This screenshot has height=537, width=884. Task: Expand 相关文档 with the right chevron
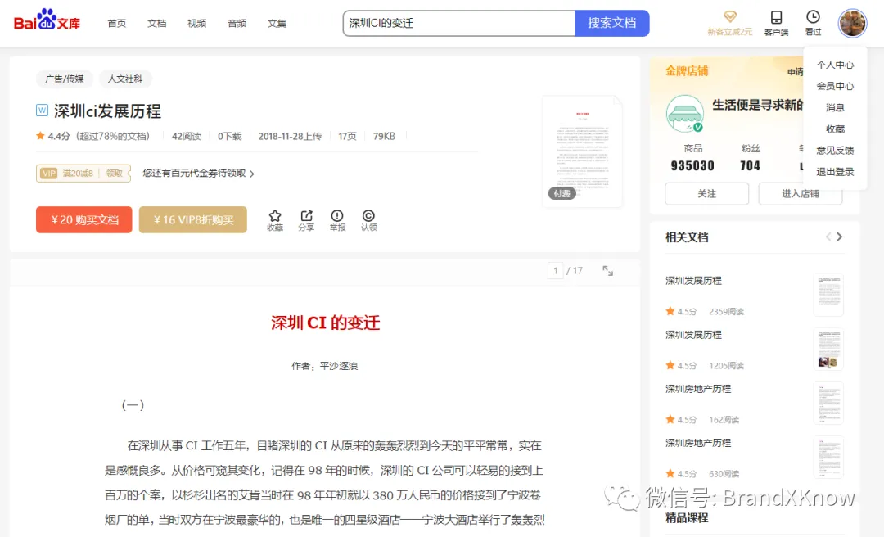[840, 237]
